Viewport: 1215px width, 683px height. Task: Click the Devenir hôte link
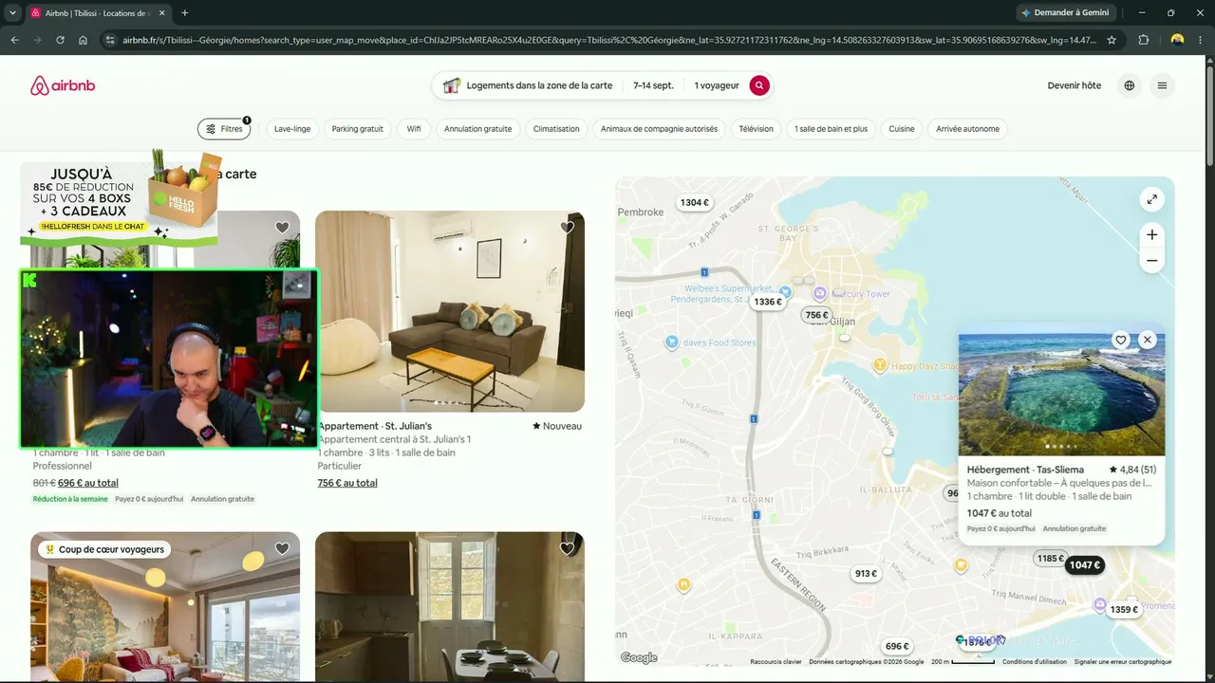tap(1075, 85)
